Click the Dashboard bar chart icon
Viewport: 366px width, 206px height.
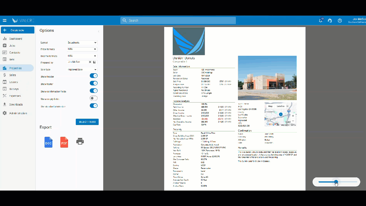[x=5, y=39]
